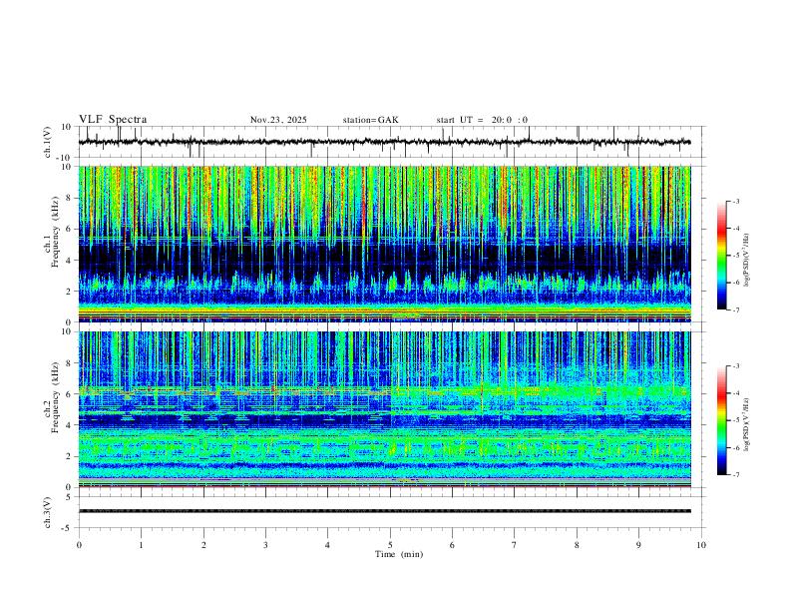The height and width of the screenshot is (611, 790).
Task: Click the "-7" label on ch.1 color scale
Action: pyautogui.click(x=736, y=310)
